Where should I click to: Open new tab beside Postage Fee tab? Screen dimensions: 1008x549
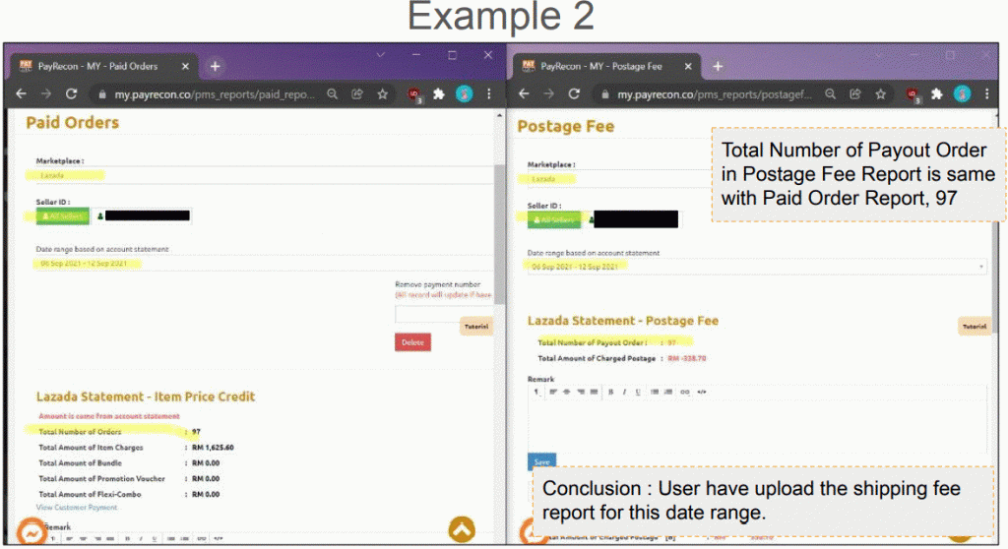coord(718,66)
